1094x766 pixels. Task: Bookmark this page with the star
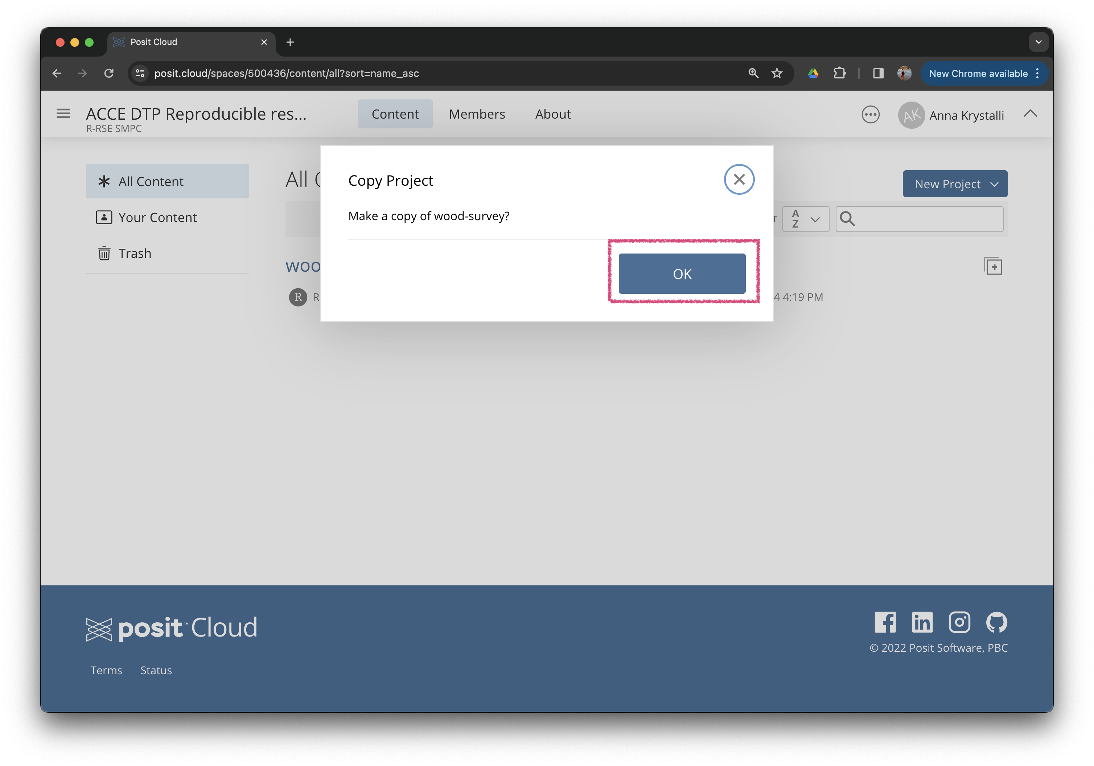point(777,73)
